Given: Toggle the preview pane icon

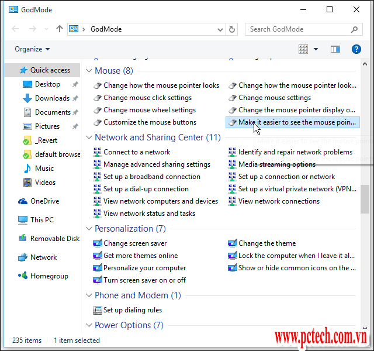Looking at the screenshot, I should (335, 50).
